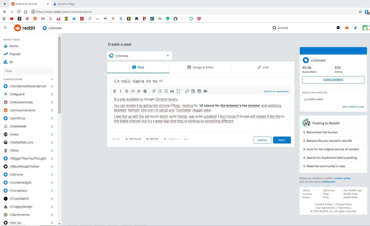Insert a table into the post
Screen dimensions: 370x226
193,91
